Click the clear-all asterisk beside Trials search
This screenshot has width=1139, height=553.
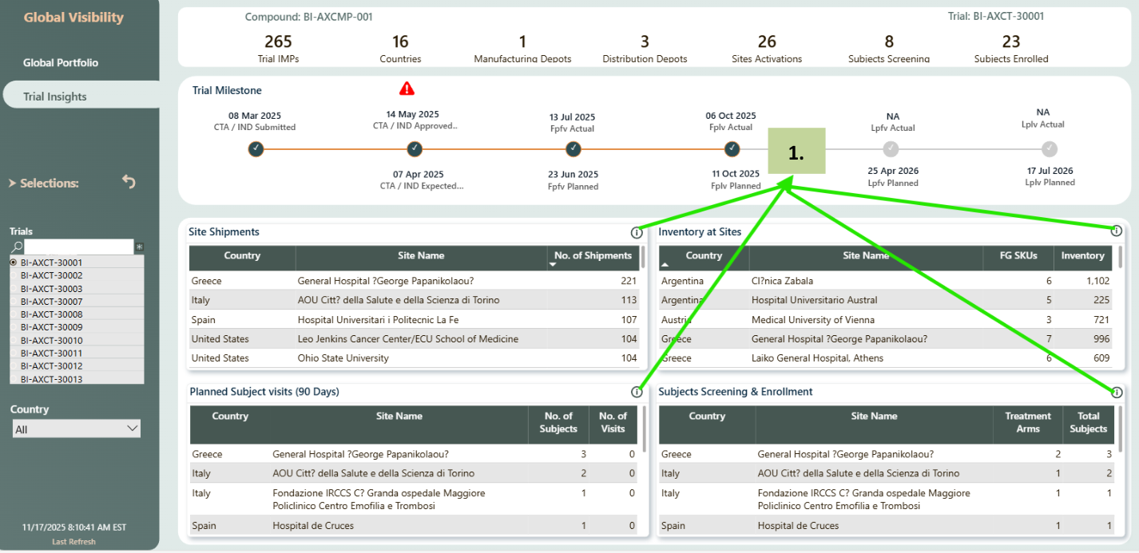tap(139, 247)
